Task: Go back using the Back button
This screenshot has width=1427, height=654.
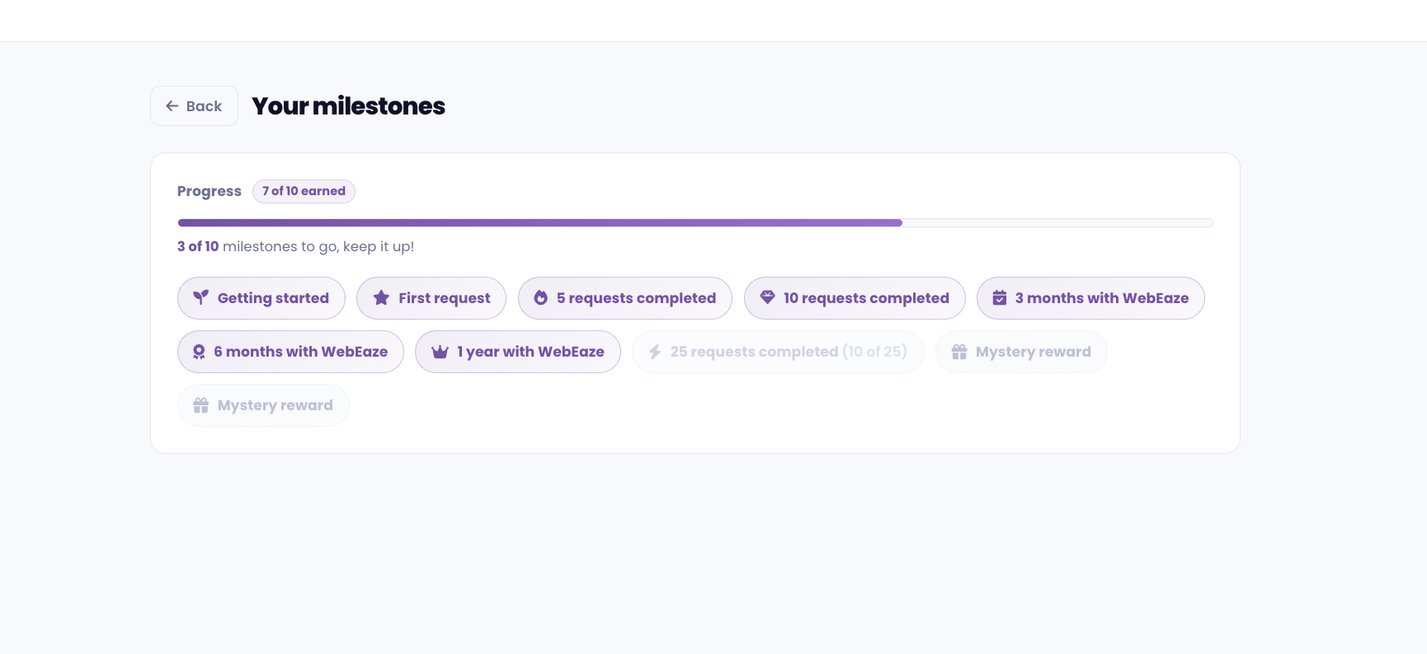Action: pos(194,106)
